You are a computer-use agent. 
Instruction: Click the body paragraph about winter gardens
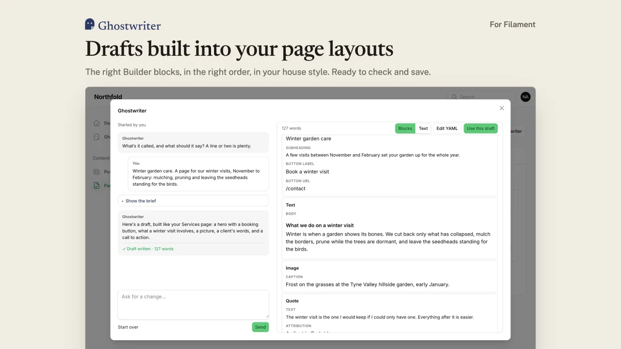388,241
